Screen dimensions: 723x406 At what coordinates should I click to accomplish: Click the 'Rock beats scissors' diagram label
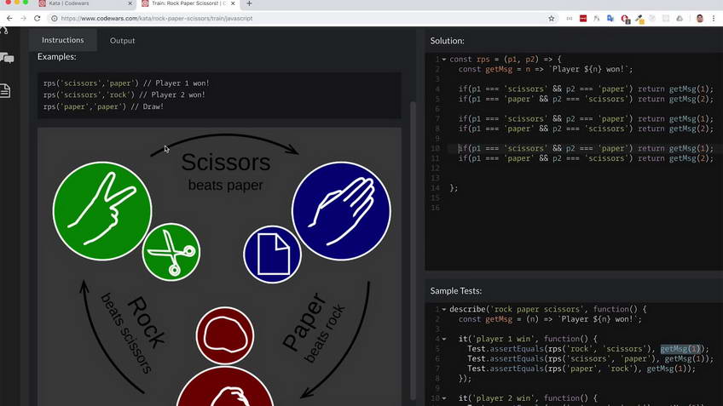tap(133, 333)
